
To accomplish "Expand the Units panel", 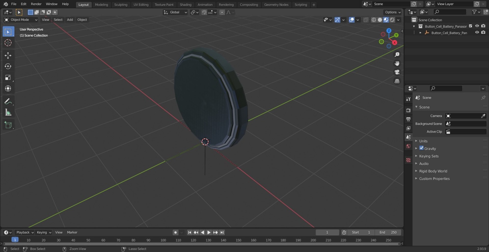I will [x=423, y=141].
